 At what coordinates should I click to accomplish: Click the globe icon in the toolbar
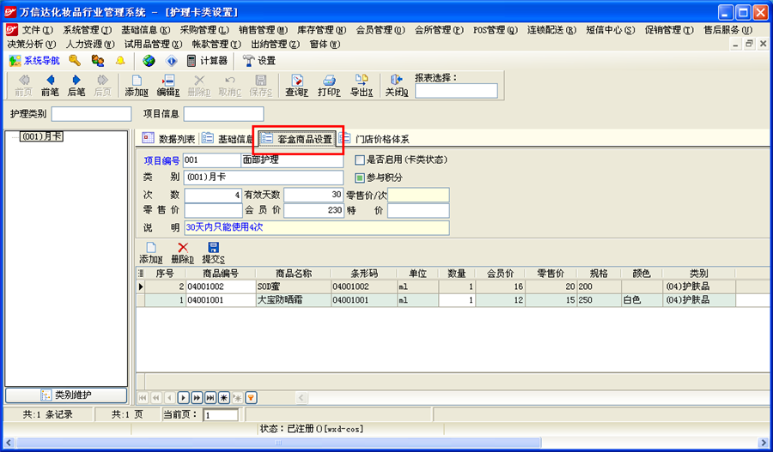point(149,61)
